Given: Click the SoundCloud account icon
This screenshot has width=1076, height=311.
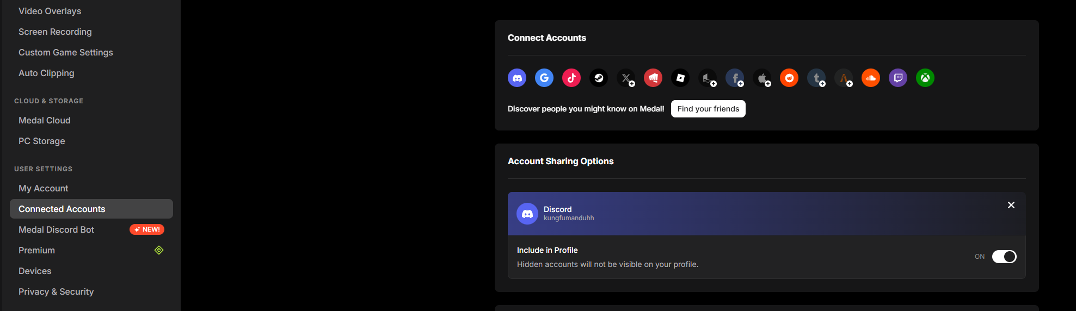Looking at the screenshot, I should 871,78.
